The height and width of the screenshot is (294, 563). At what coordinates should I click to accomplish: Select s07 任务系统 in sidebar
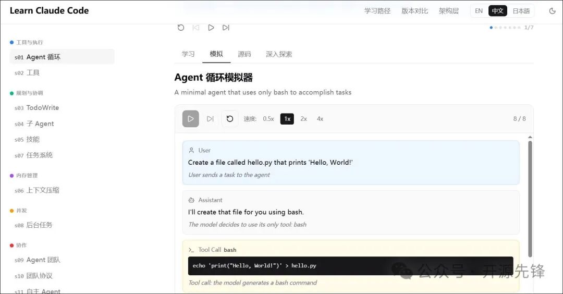[x=62, y=155]
